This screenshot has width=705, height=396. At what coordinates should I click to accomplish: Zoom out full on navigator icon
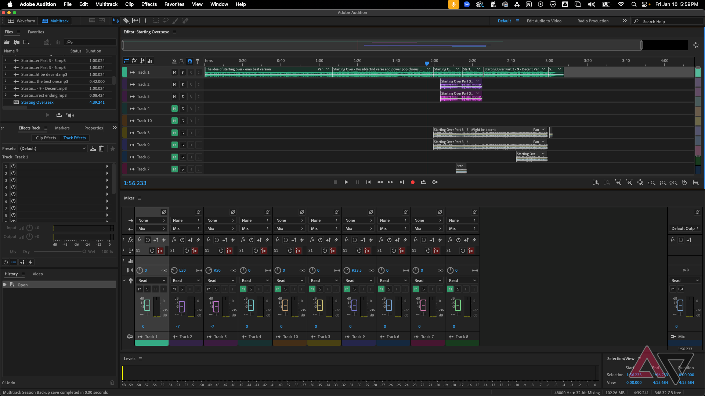pos(695,45)
